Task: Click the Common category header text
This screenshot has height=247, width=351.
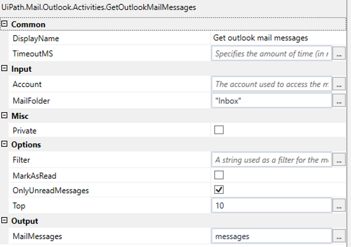Action: click(x=28, y=25)
